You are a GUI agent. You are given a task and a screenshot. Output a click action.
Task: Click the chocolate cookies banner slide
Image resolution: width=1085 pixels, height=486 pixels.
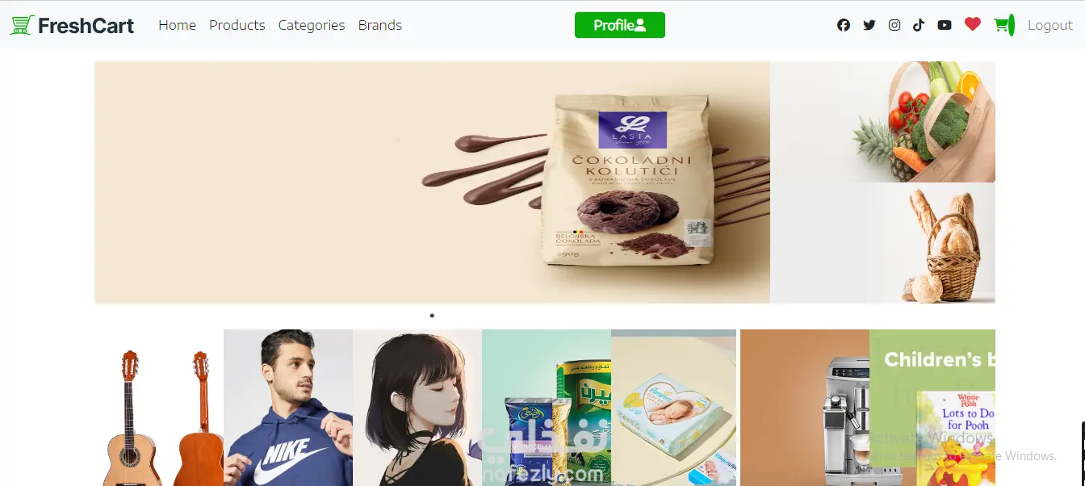point(432,182)
